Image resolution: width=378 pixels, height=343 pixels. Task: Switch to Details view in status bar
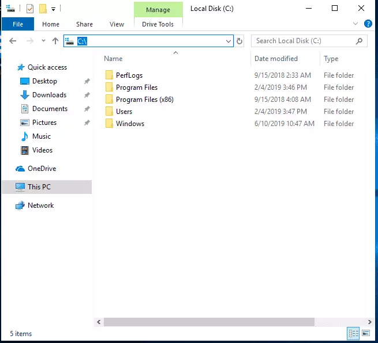point(353,333)
